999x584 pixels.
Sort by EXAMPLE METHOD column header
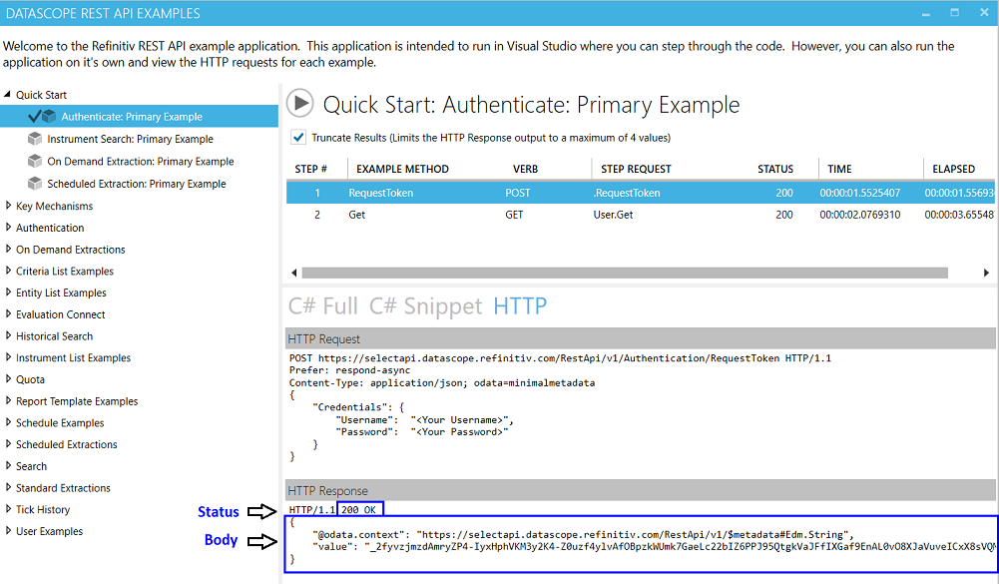402,169
